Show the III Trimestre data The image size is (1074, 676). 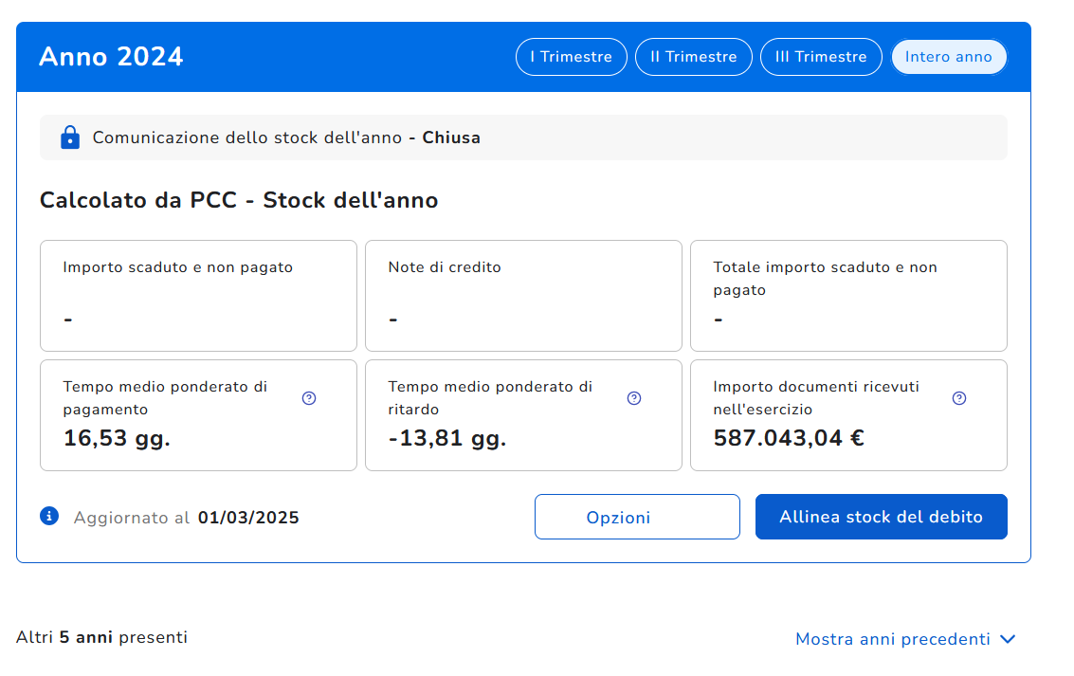821,57
